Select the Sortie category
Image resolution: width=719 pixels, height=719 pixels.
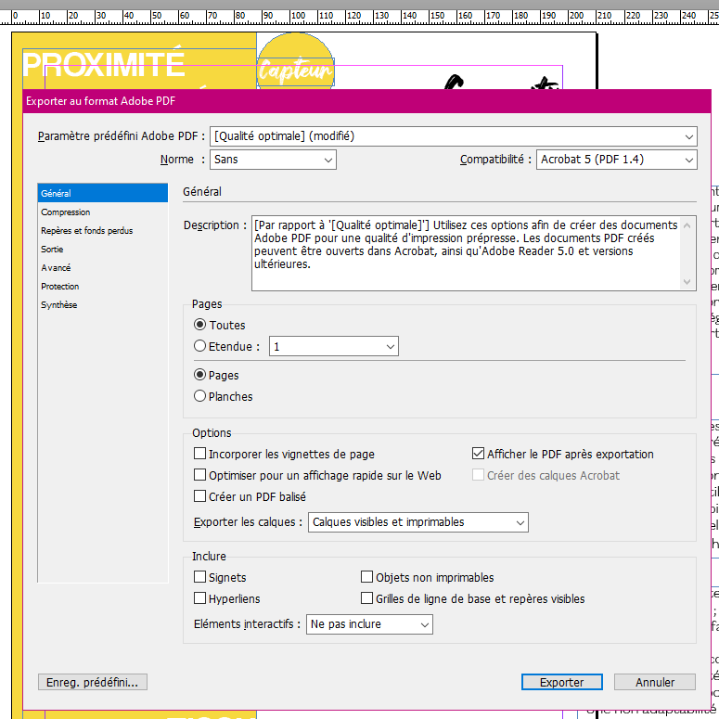103,249
